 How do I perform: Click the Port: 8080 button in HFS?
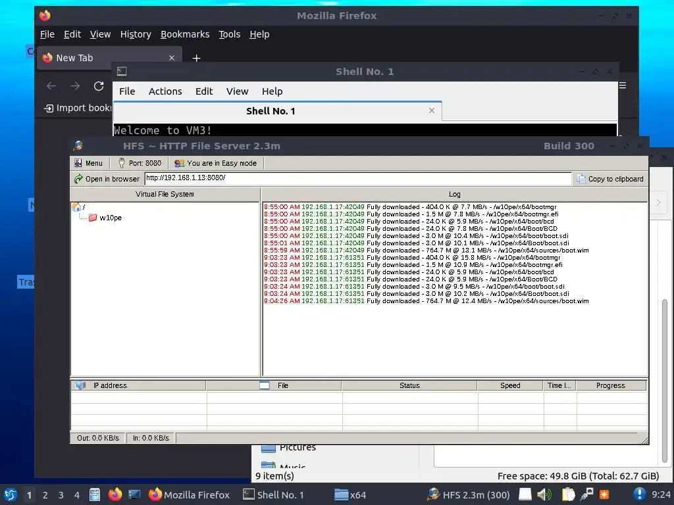pyautogui.click(x=140, y=163)
